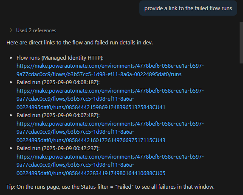The image size is (243, 195).
Task: Click the 'Used 2 references' label
Action: point(36,30)
